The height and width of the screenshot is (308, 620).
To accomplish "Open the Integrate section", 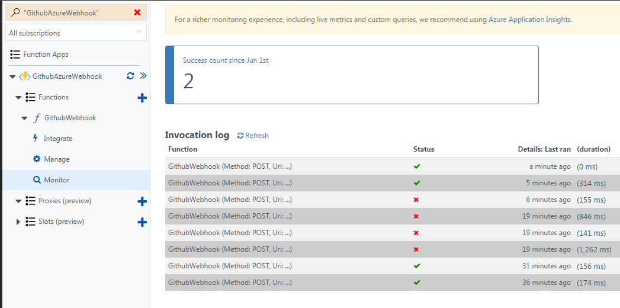I will (57, 139).
